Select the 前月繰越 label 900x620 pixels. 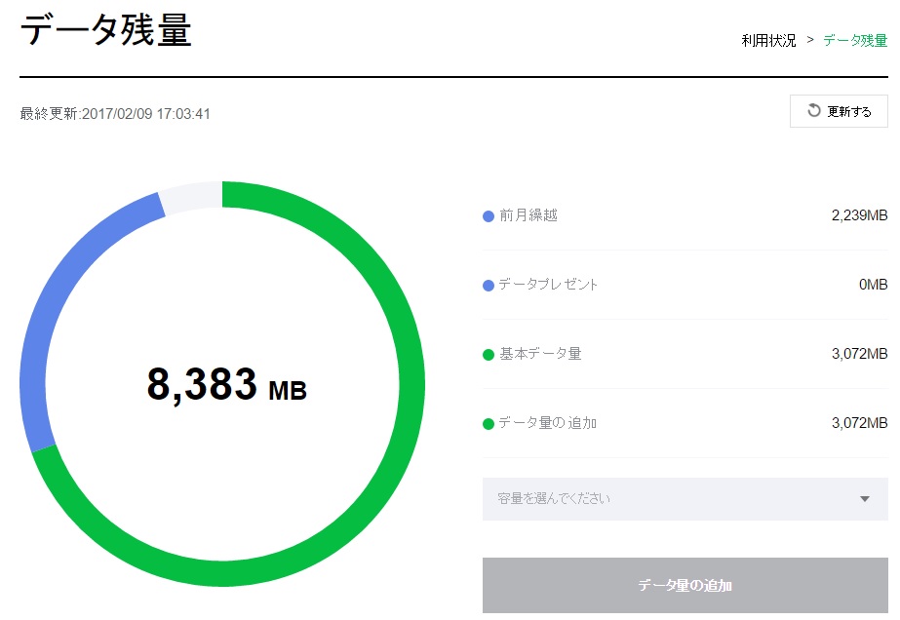tap(528, 215)
